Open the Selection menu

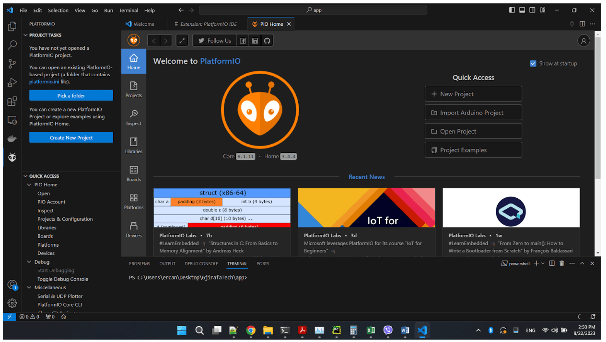[x=58, y=10]
